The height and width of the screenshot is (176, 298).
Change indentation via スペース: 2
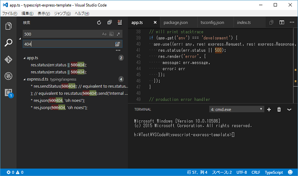(222, 173)
